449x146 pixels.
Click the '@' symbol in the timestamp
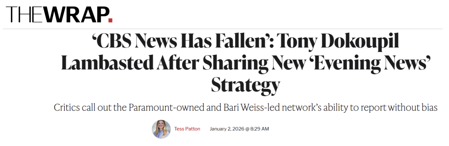[247, 129]
